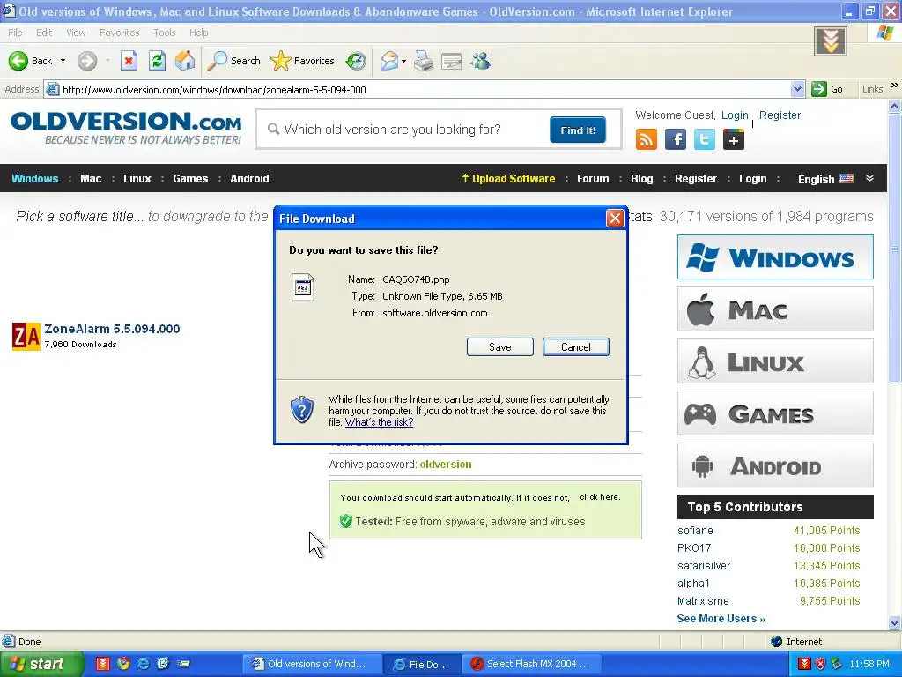Click the Google Plus icon
Image resolution: width=902 pixels, height=677 pixels.
[734, 140]
